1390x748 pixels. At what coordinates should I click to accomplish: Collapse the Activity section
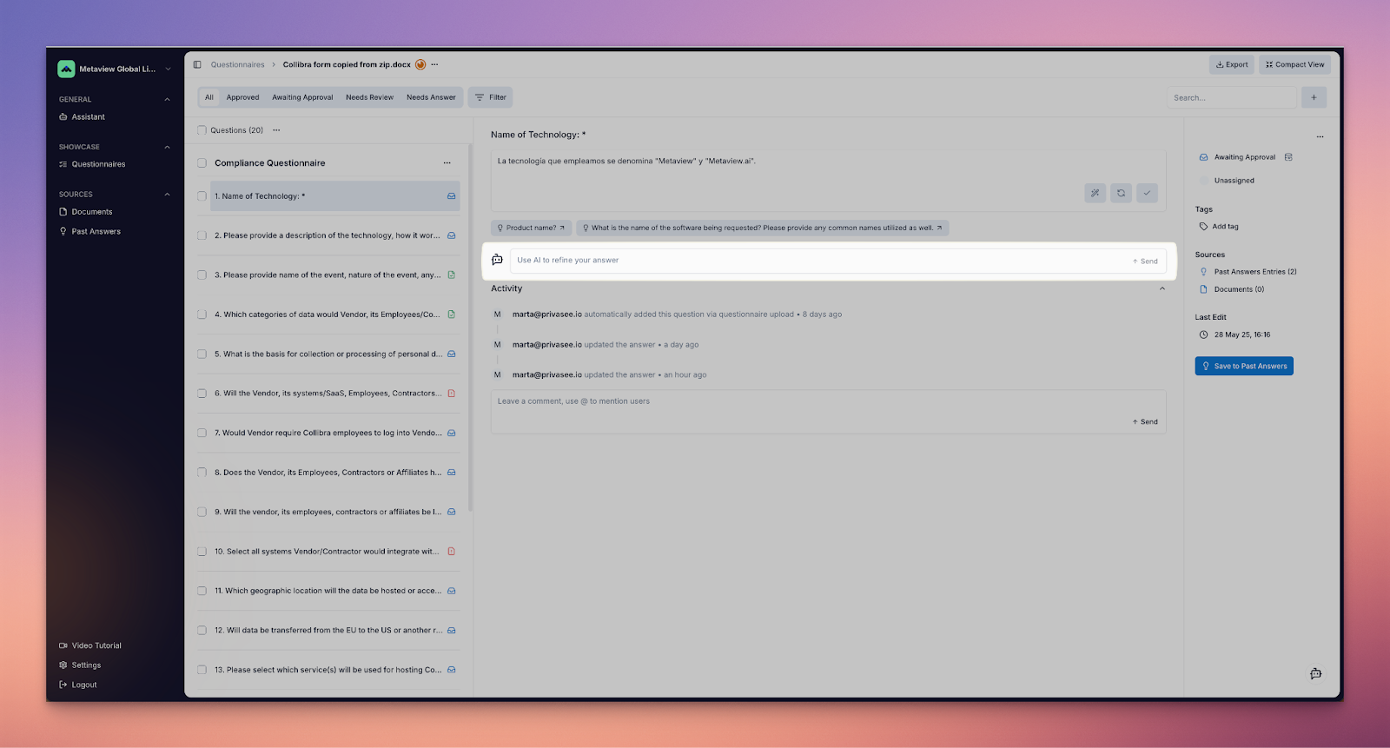click(x=1162, y=288)
